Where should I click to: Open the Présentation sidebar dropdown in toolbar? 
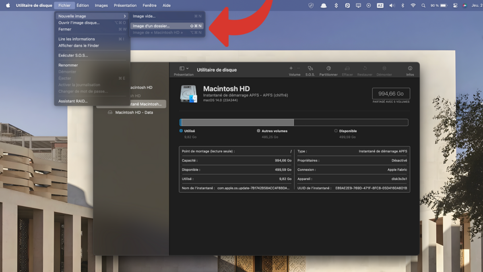pyautogui.click(x=184, y=69)
